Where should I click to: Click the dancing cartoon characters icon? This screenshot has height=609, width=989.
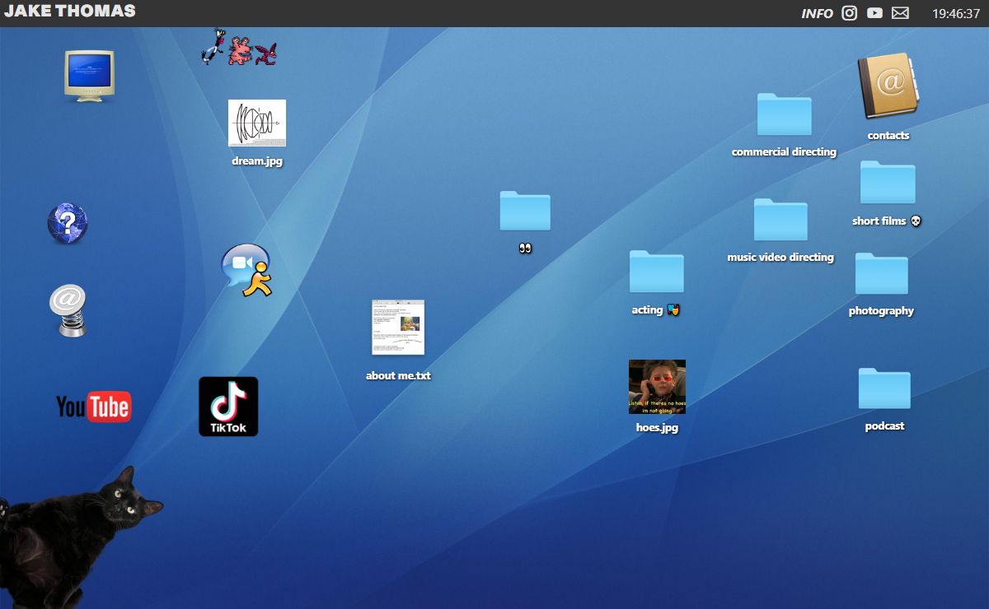coord(239,48)
